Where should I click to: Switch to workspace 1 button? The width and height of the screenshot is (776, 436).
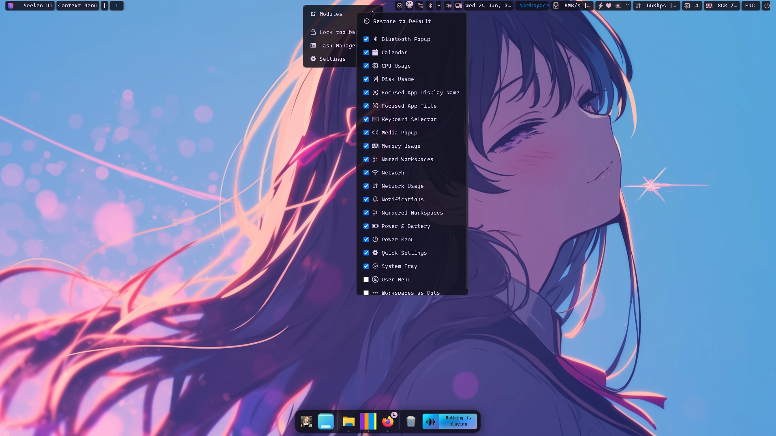pos(117,6)
